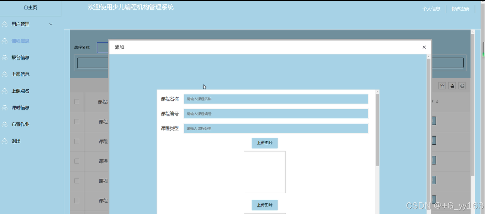The image size is (485, 214).
Task: Check the third table row checkbox
Action: point(77,161)
